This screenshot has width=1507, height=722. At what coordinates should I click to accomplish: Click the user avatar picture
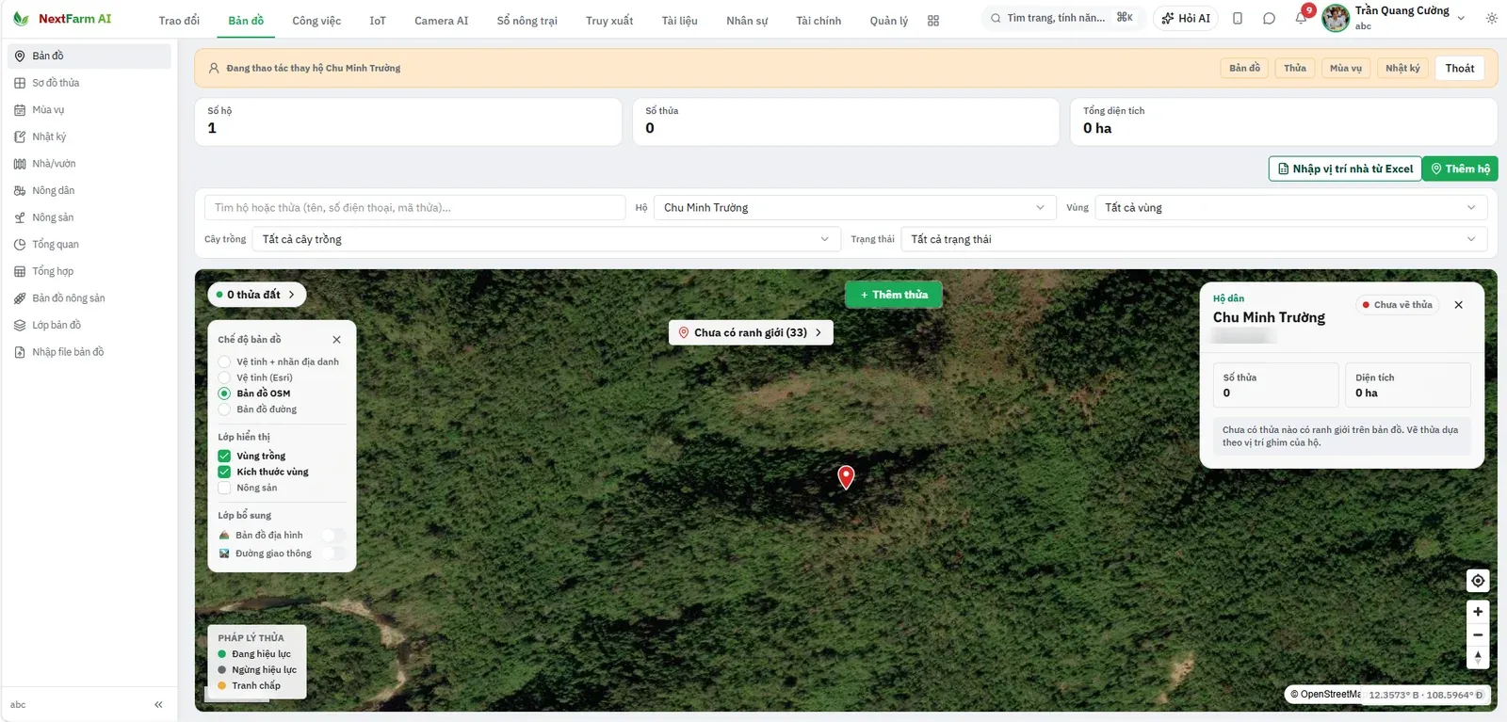(x=1336, y=18)
